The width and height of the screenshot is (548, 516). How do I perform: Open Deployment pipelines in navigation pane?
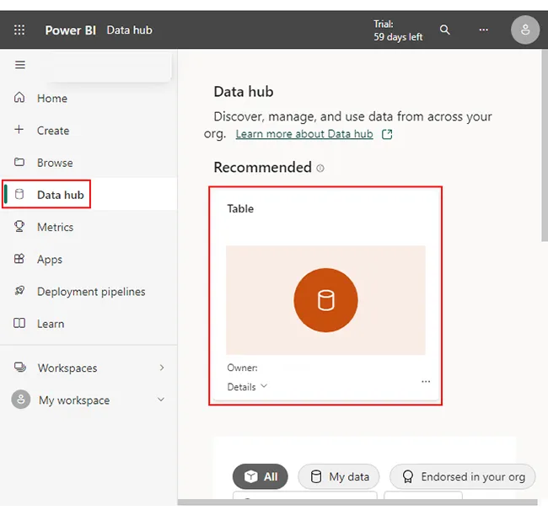(x=91, y=292)
